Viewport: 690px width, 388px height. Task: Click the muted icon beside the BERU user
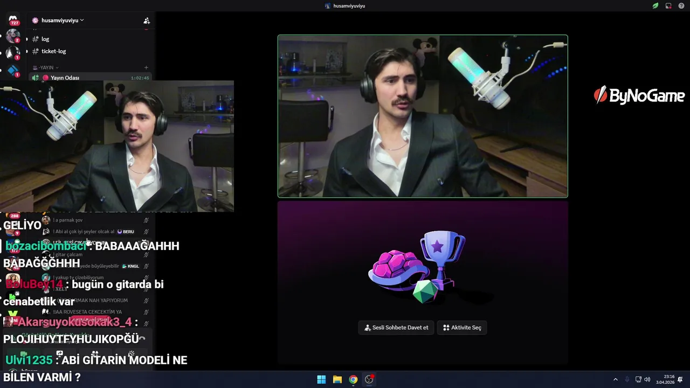click(146, 232)
